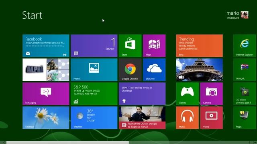Open the Music tile
The width and height of the screenshot is (257, 144).
(188, 118)
